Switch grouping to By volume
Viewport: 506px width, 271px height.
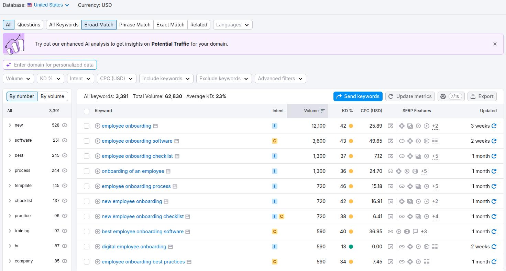coord(52,96)
